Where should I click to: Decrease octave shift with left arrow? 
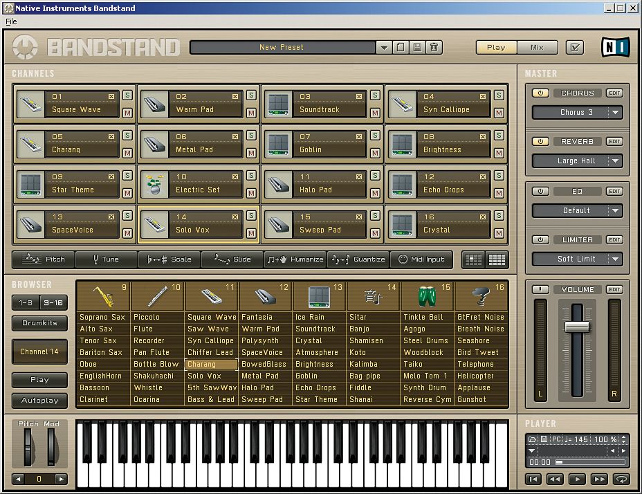point(18,479)
